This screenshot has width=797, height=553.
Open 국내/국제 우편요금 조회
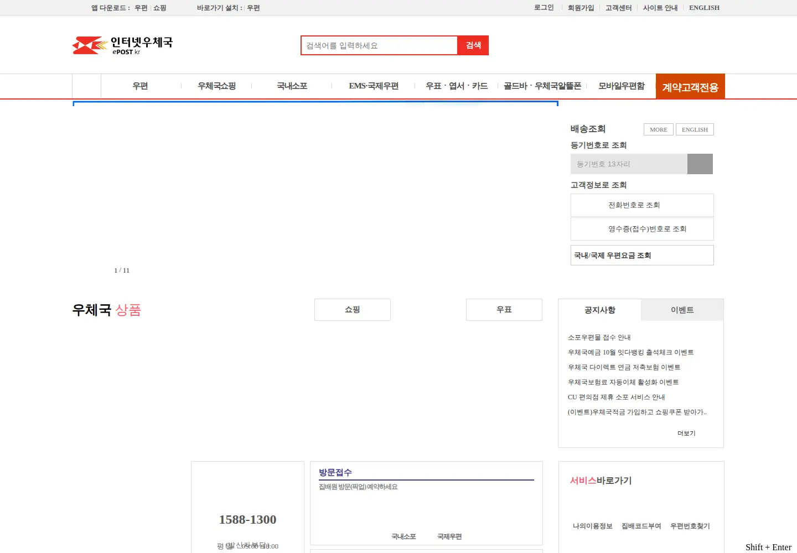(642, 255)
